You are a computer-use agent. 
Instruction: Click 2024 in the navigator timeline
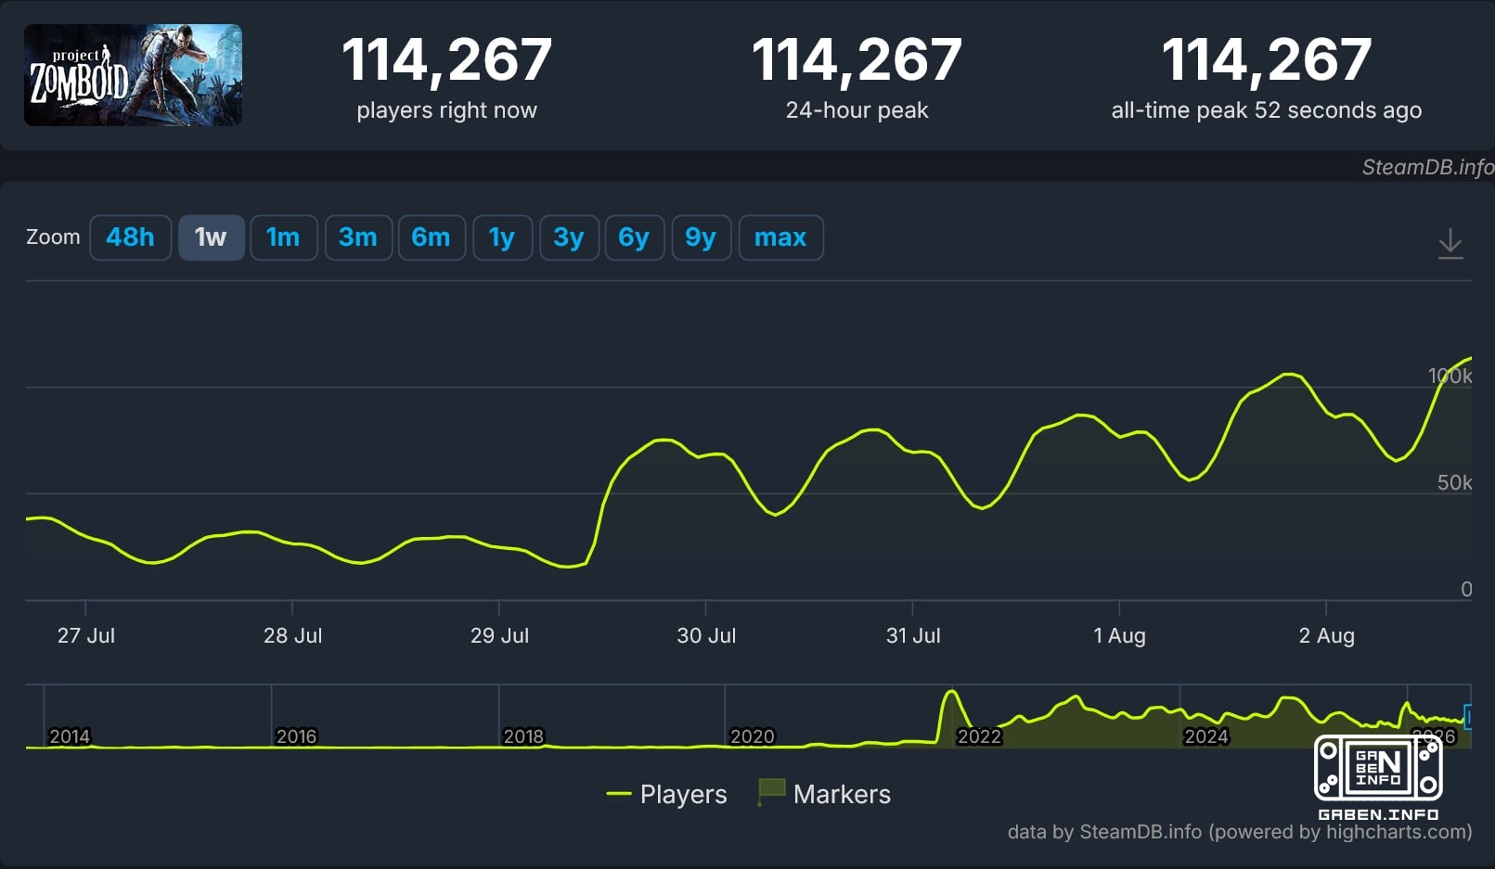point(1206,736)
